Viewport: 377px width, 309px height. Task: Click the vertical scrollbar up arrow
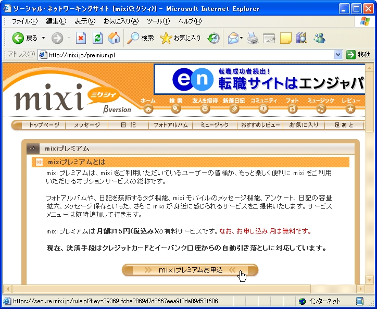pyautogui.click(x=369, y=68)
